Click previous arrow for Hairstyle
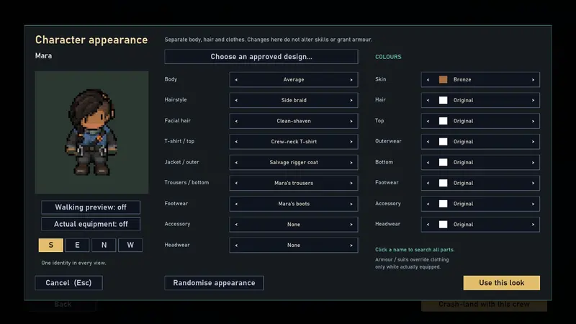Viewport: 576px width, 324px height. pos(236,100)
